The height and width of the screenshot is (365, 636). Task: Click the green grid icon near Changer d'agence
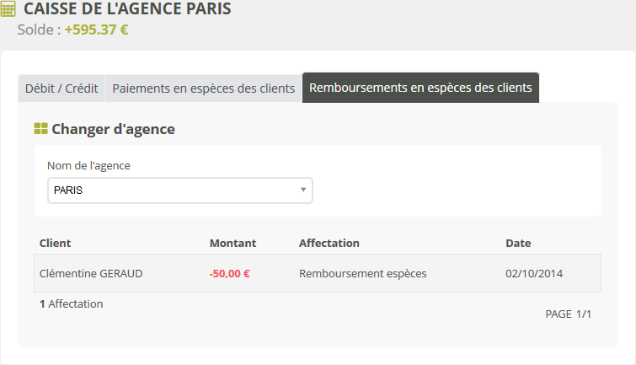[40, 129]
